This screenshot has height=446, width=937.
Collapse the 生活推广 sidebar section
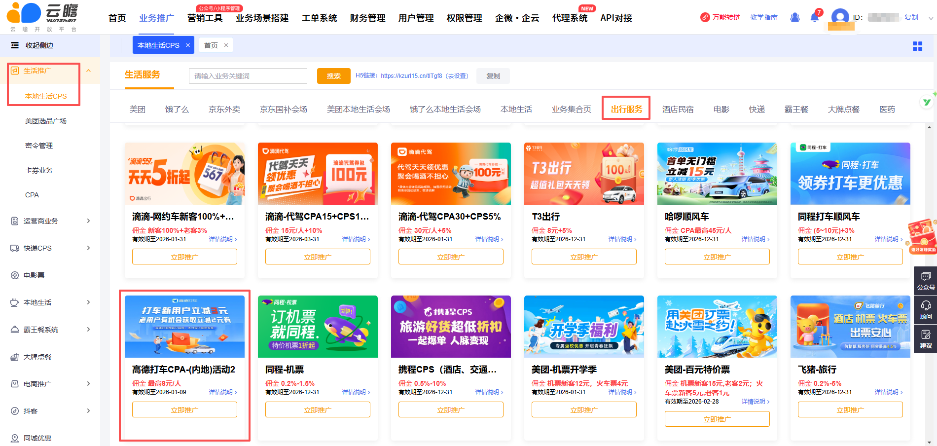point(88,71)
